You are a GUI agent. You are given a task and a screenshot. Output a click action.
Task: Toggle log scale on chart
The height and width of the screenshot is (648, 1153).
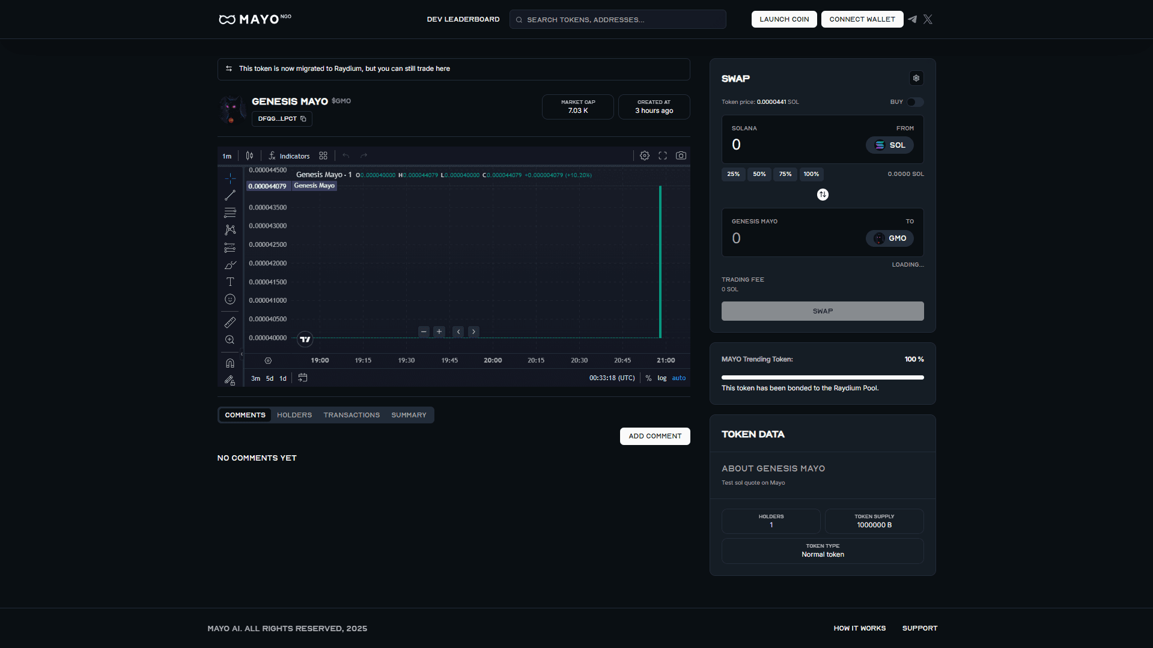click(x=662, y=378)
